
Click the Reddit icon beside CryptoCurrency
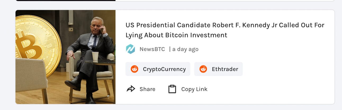pos(134,69)
